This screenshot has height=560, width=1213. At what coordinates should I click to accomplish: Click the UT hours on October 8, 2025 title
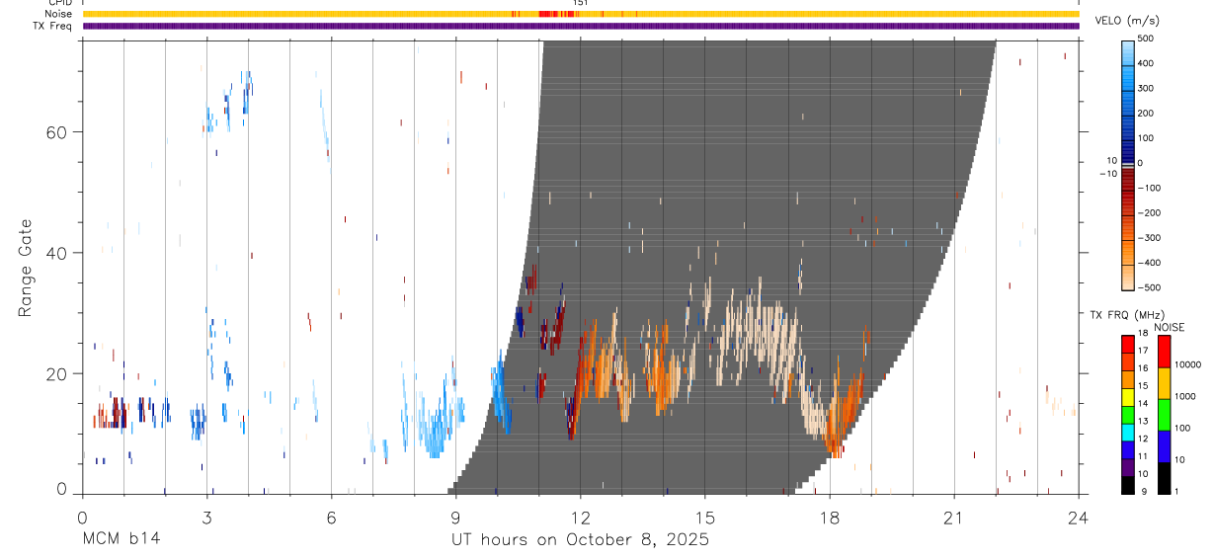[580, 540]
